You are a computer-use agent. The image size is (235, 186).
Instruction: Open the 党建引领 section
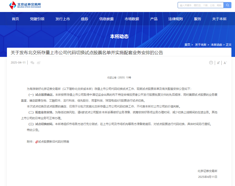(x=38, y=19)
